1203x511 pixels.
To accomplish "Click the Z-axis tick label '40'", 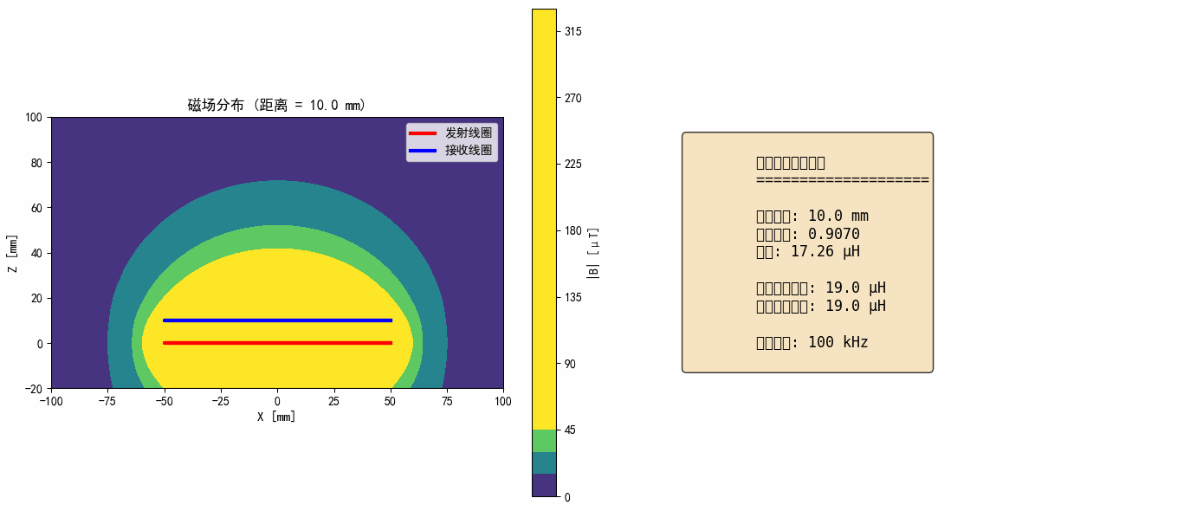I will 38,253.
